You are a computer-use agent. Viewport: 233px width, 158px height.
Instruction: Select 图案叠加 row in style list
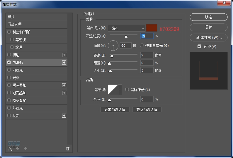pyautogui.click(x=37, y=100)
